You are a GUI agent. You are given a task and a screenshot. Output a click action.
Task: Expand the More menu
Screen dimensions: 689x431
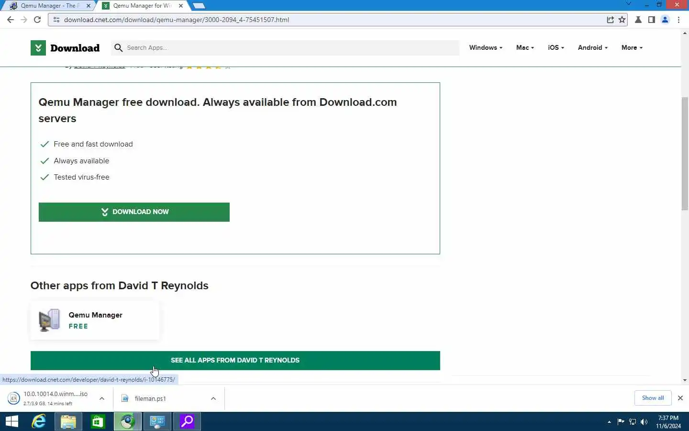click(x=632, y=47)
